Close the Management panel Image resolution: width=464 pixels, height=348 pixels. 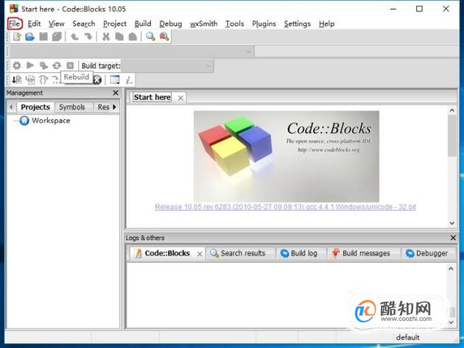116,93
